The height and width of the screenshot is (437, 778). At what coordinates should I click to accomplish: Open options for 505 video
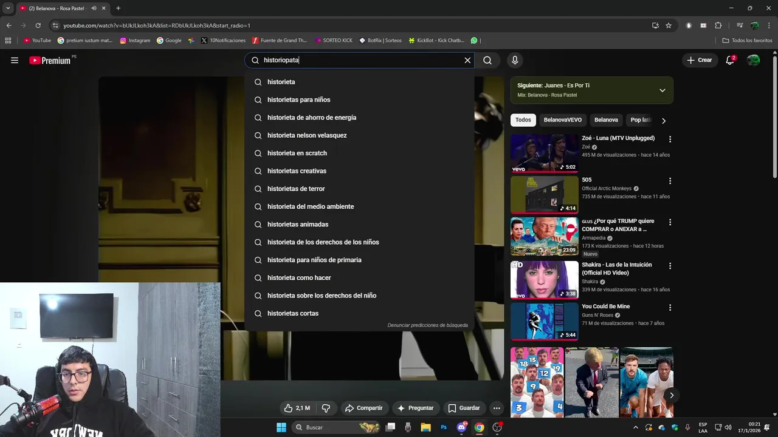click(670, 181)
